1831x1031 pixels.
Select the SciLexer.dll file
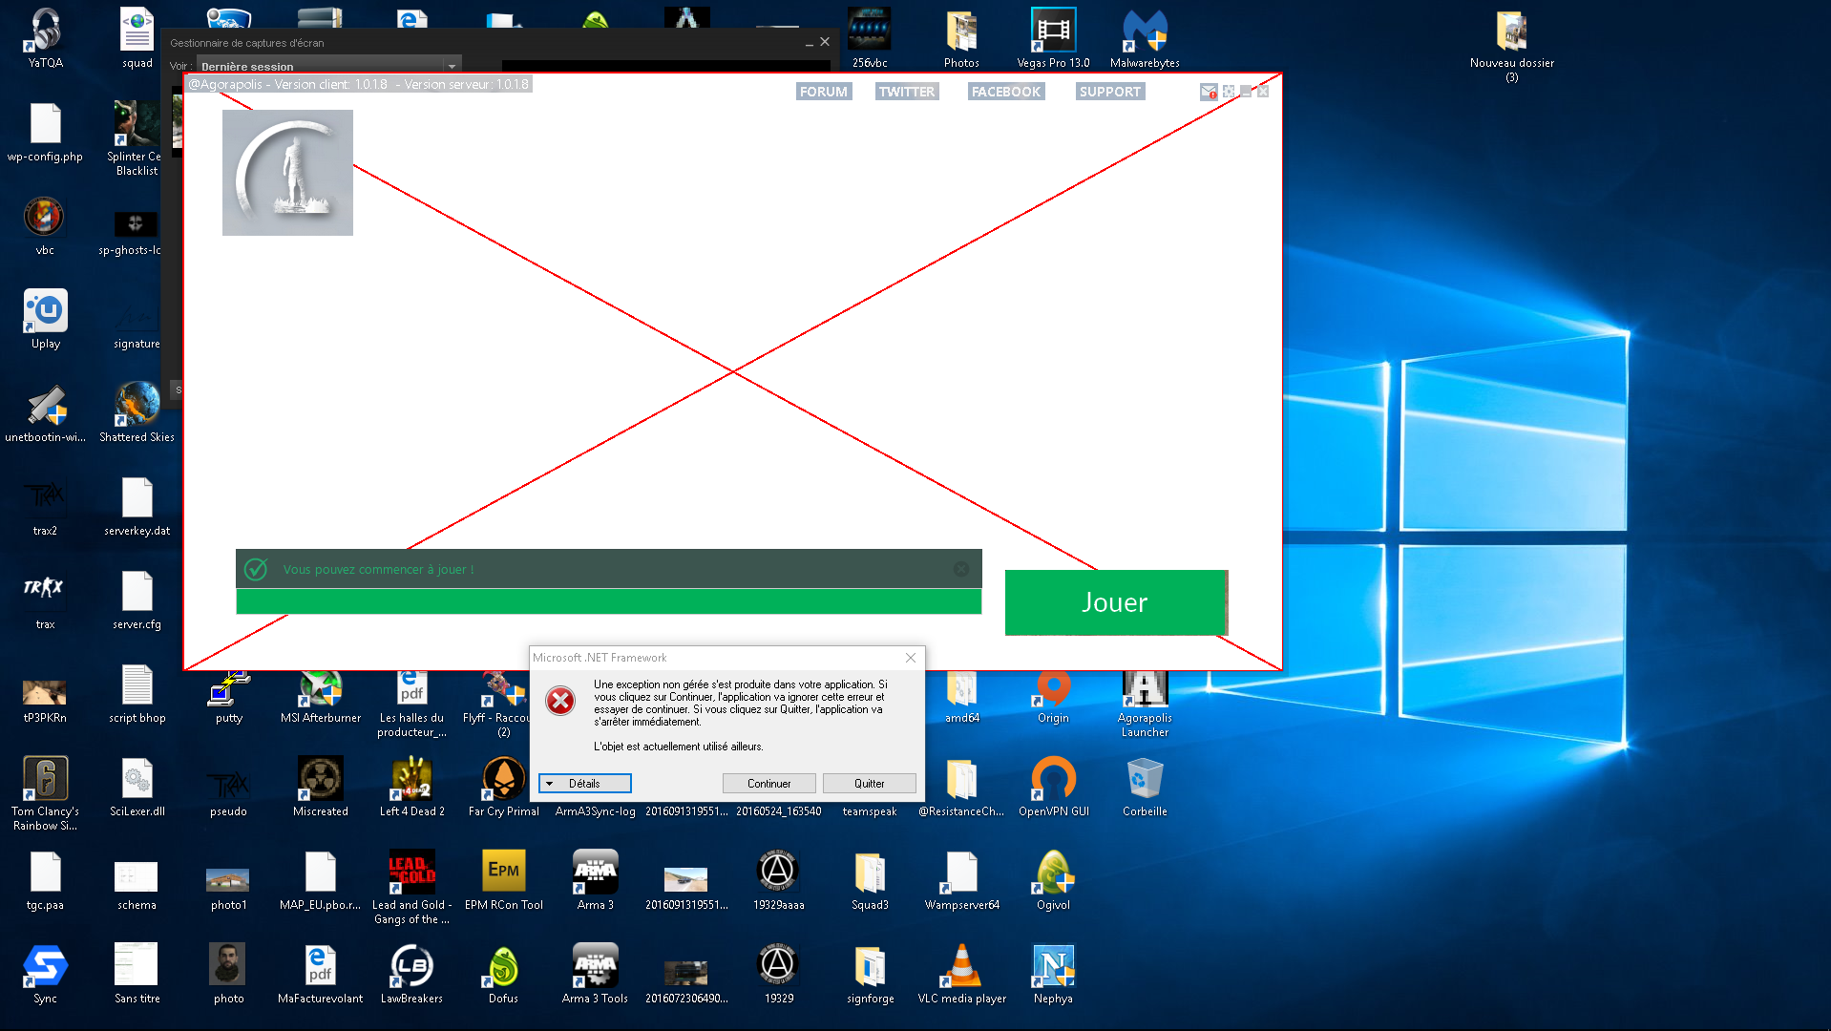click(x=137, y=788)
